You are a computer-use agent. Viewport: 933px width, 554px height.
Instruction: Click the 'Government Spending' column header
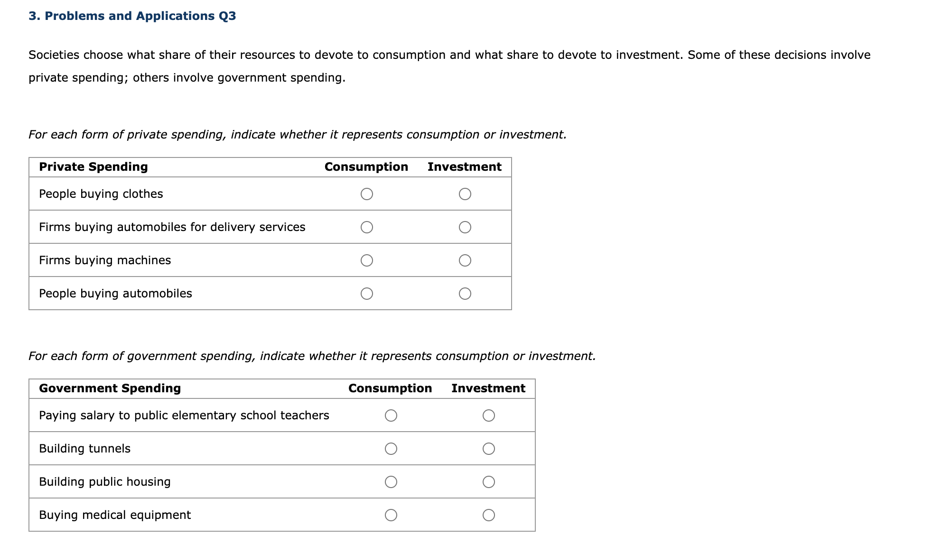click(x=110, y=388)
